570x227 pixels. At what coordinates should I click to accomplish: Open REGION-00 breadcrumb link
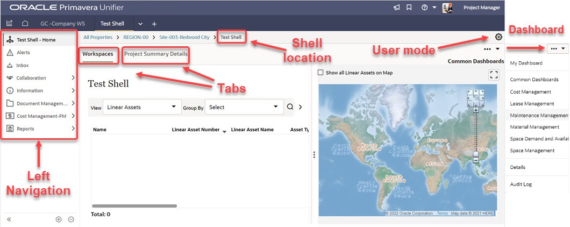coord(136,37)
